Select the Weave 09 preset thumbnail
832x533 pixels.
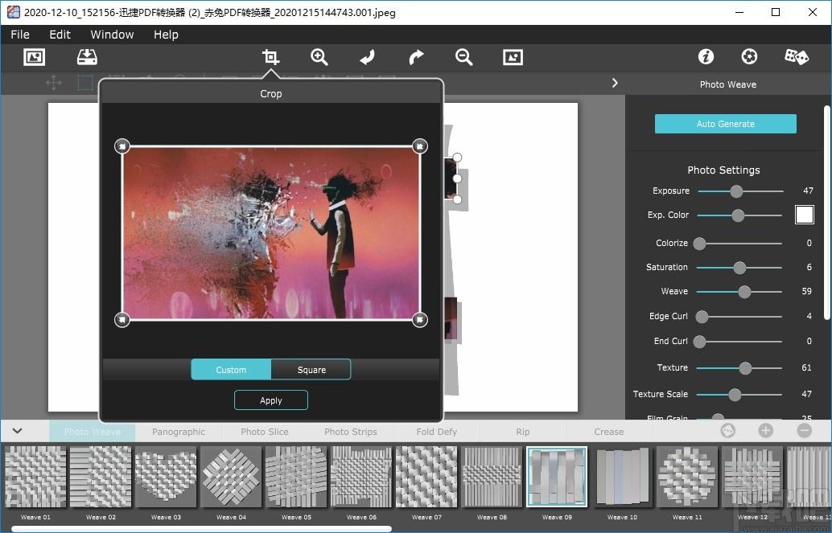[x=557, y=477]
